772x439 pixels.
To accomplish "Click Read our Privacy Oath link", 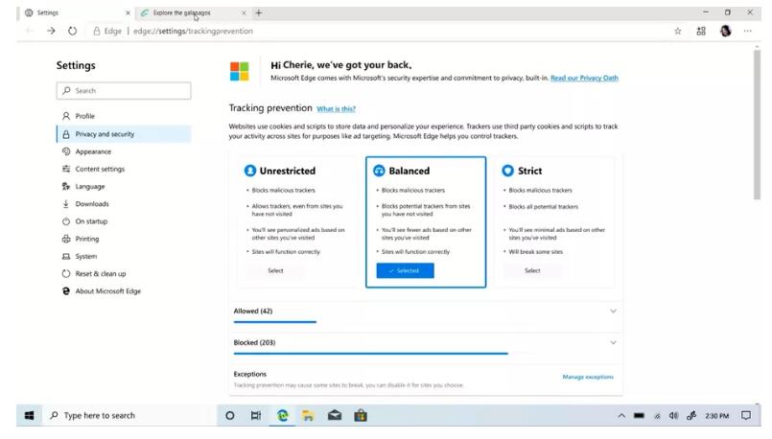I will click(x=584, y=78).
